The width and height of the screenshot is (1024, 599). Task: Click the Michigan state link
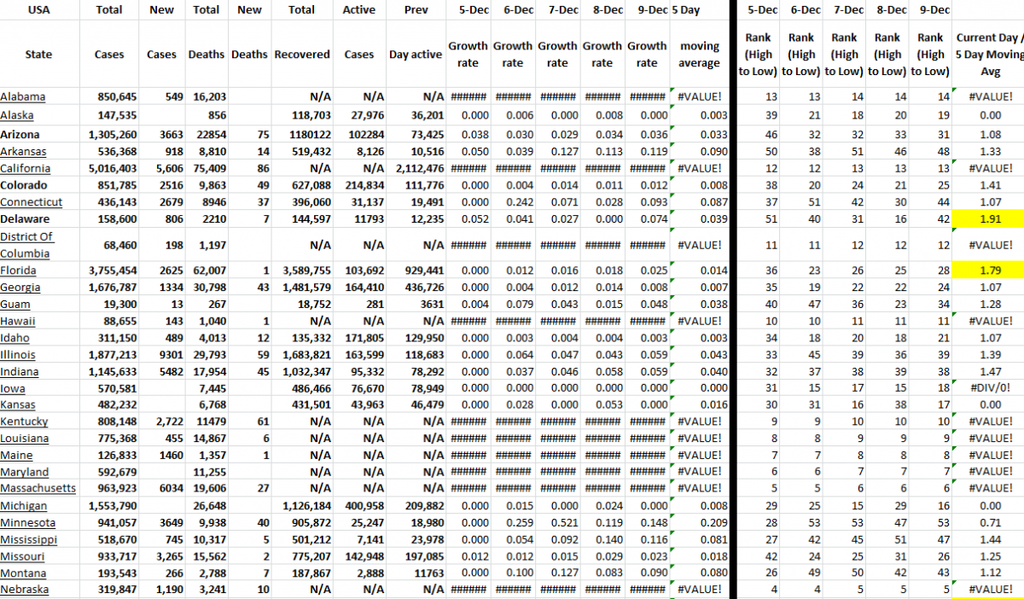(24, 505)
